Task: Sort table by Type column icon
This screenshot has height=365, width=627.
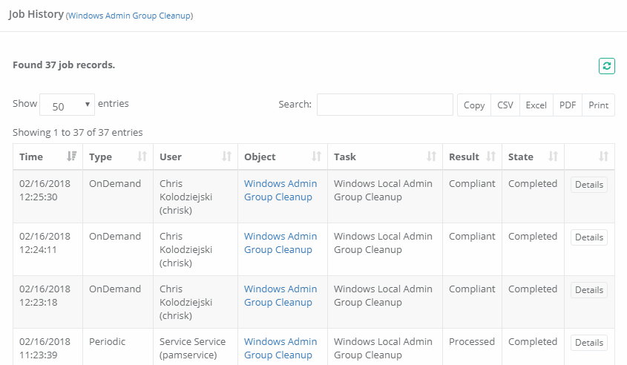Action: (x=142, y=157)
